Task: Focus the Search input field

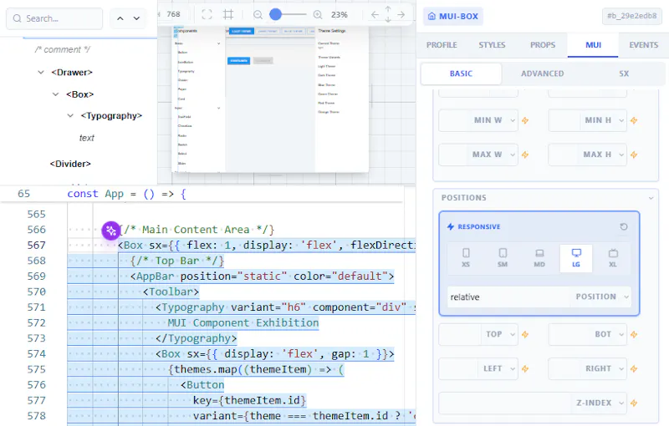Action: tap(54, 18)
